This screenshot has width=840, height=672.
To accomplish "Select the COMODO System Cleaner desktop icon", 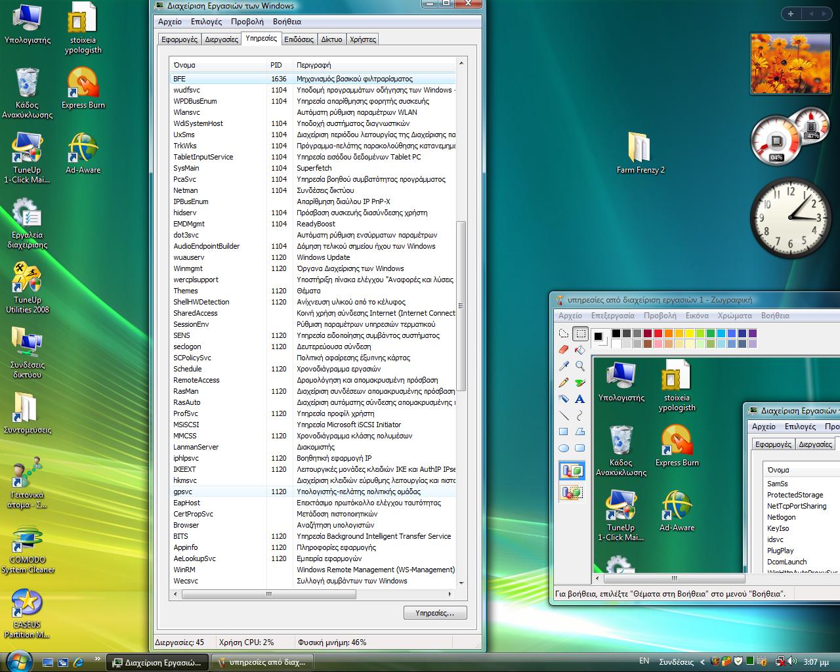I will (x=27, y=550).
